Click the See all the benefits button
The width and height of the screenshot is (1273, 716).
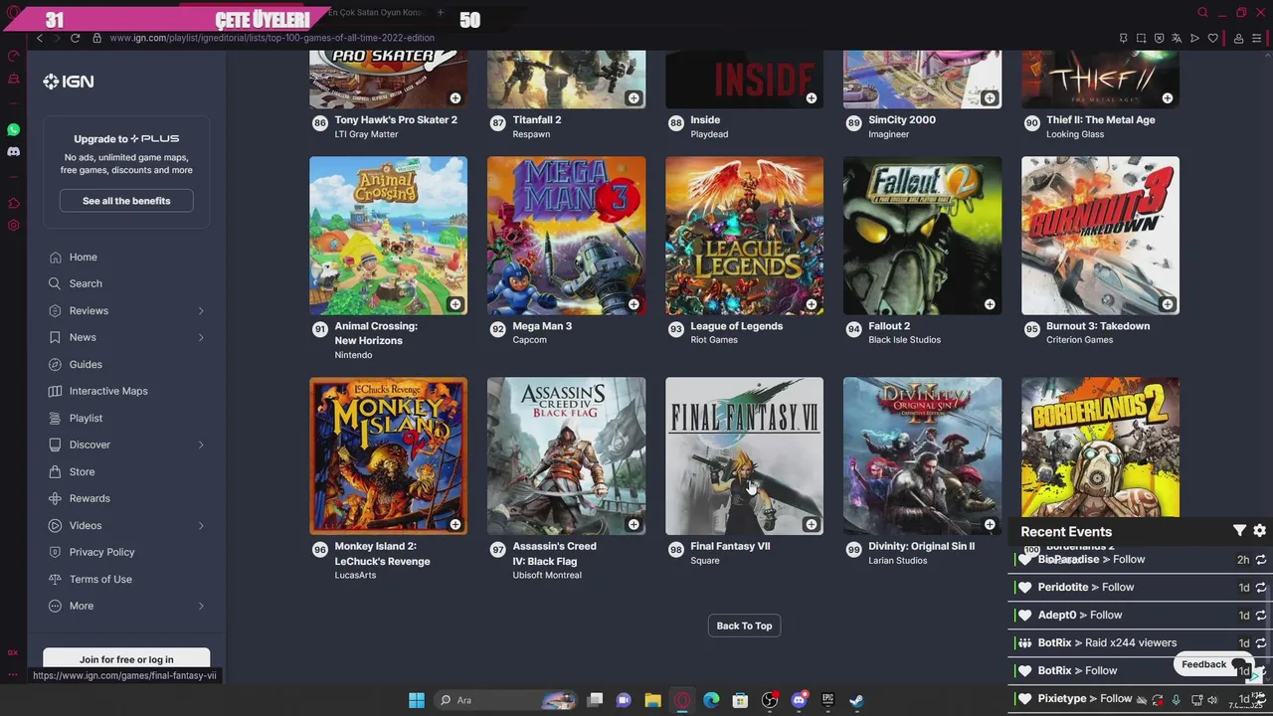126,201
